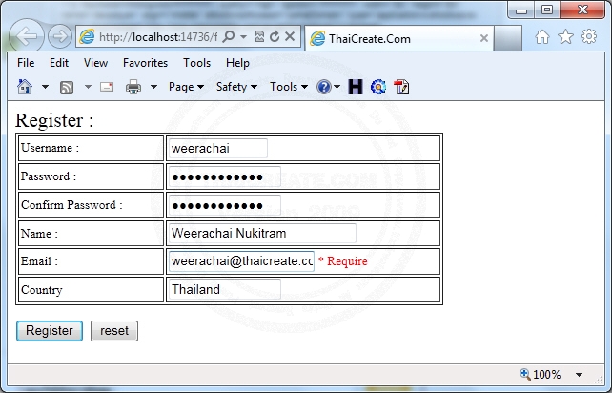Toggle the Compatibility View icon

[259, 36]
